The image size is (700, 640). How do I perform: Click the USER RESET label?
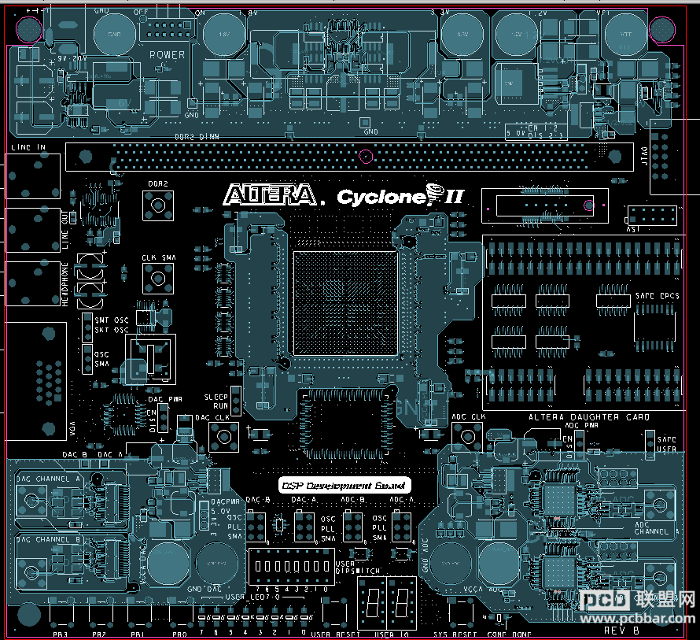(x=335, y=634)
